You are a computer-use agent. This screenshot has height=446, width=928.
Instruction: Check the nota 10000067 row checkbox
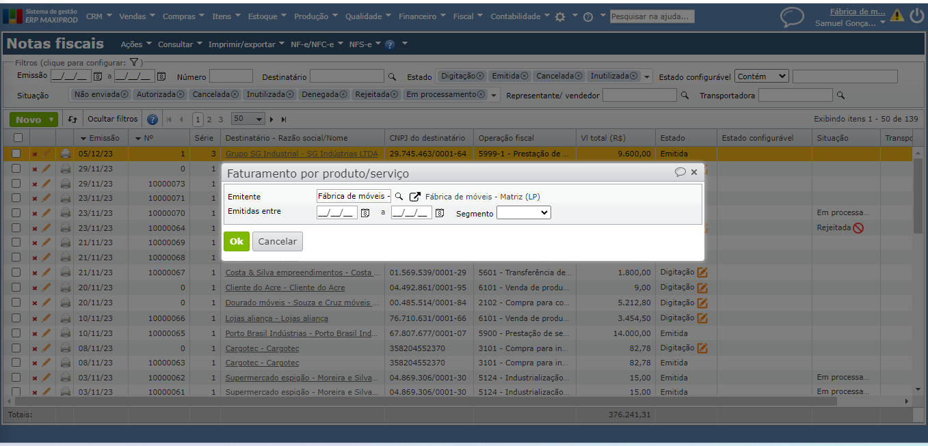tap(16, 273)
